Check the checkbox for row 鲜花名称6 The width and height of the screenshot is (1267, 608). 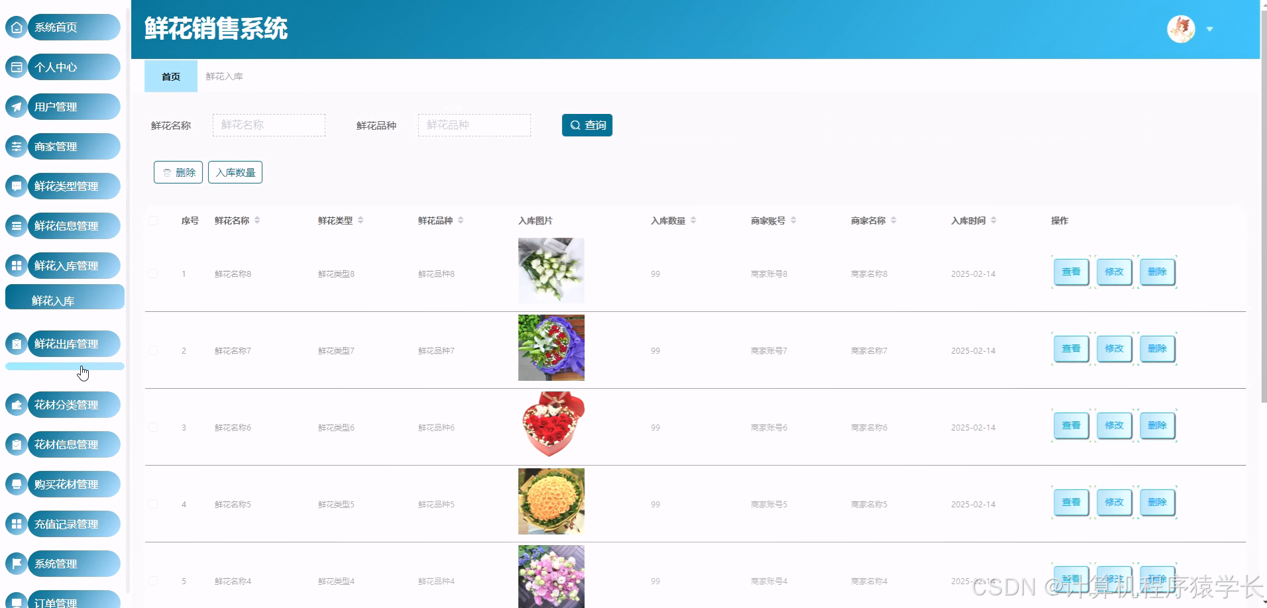point(153,427)
